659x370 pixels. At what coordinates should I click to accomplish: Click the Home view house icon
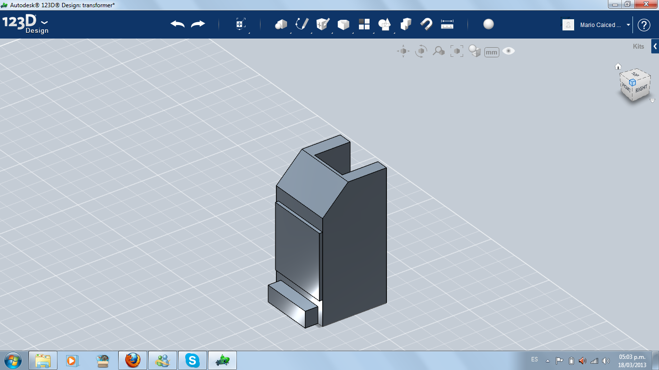(618, 66)
